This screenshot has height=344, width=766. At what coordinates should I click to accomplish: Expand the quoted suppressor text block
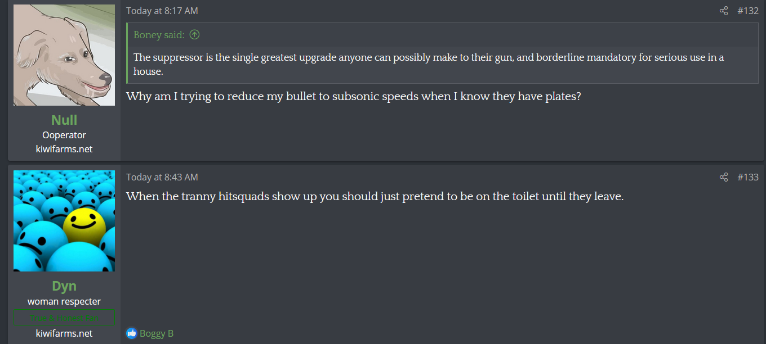click(x=428, y=64)
